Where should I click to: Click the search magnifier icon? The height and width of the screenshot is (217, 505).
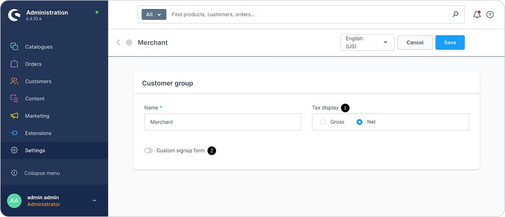pyautogui.click(x=456, y=14)
